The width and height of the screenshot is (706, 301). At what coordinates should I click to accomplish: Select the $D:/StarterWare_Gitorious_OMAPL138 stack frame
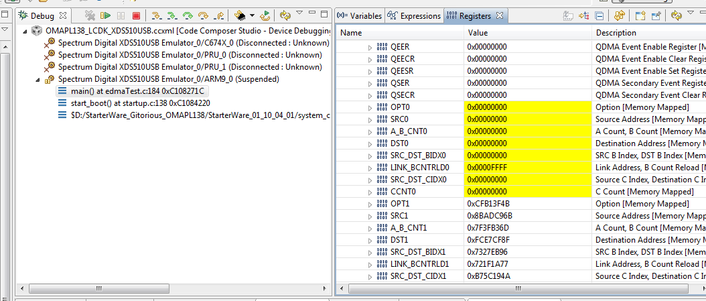(x=194, y=115)
